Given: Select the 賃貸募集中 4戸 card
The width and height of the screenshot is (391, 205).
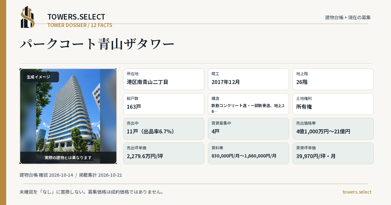Looking at the screenshot, I should pos(248,129).
